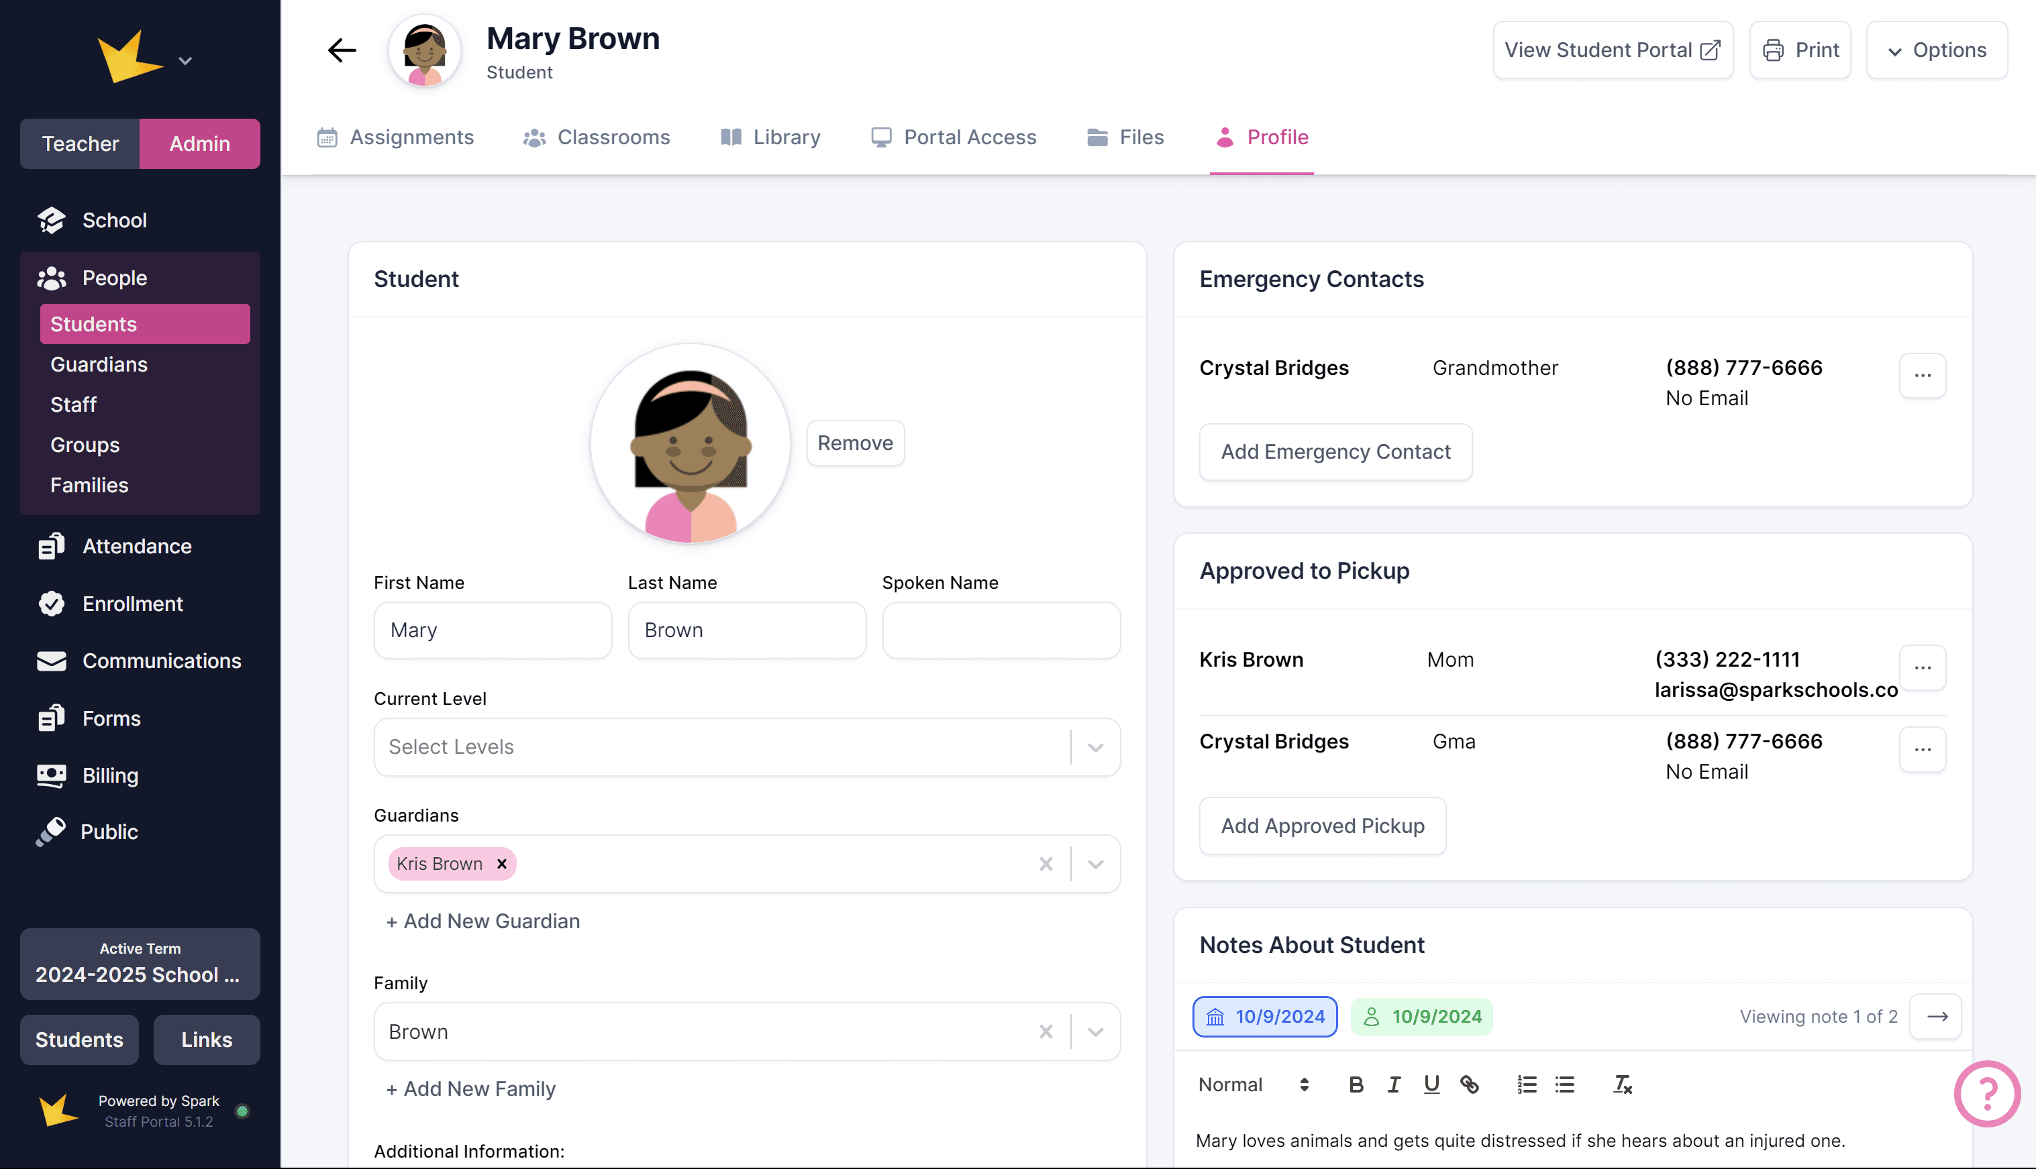Click the back arrow icon
Screen dimensions: 2036x1169
[x=342, y=50]
